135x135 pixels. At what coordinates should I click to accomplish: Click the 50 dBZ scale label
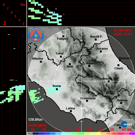coord(112,130)
